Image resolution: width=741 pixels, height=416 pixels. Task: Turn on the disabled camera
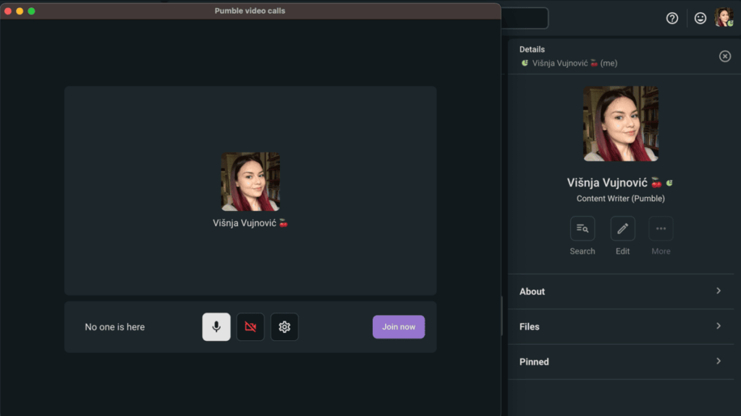250,327
